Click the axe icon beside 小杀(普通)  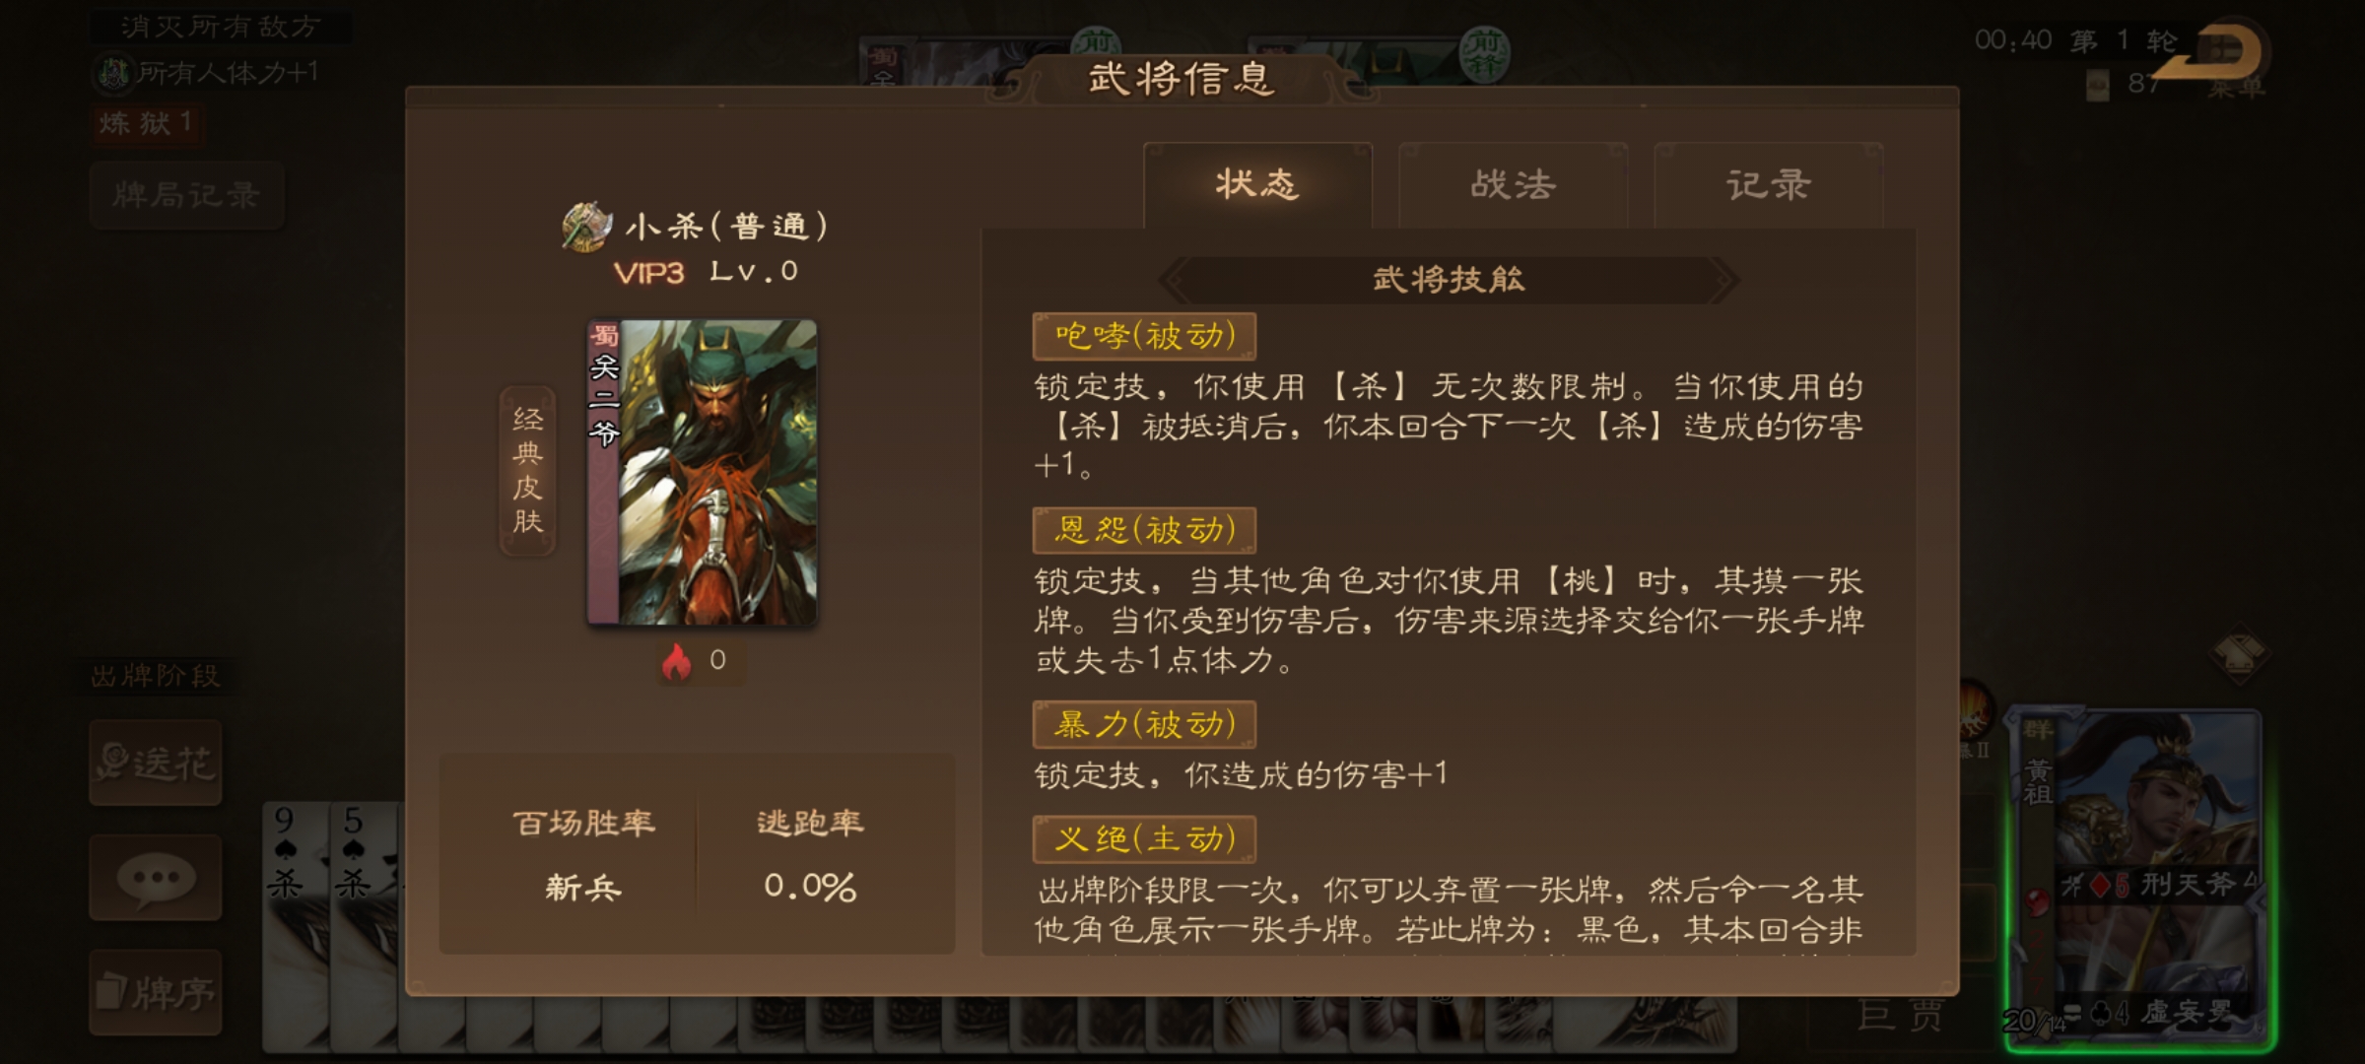[x=586, y=227]
